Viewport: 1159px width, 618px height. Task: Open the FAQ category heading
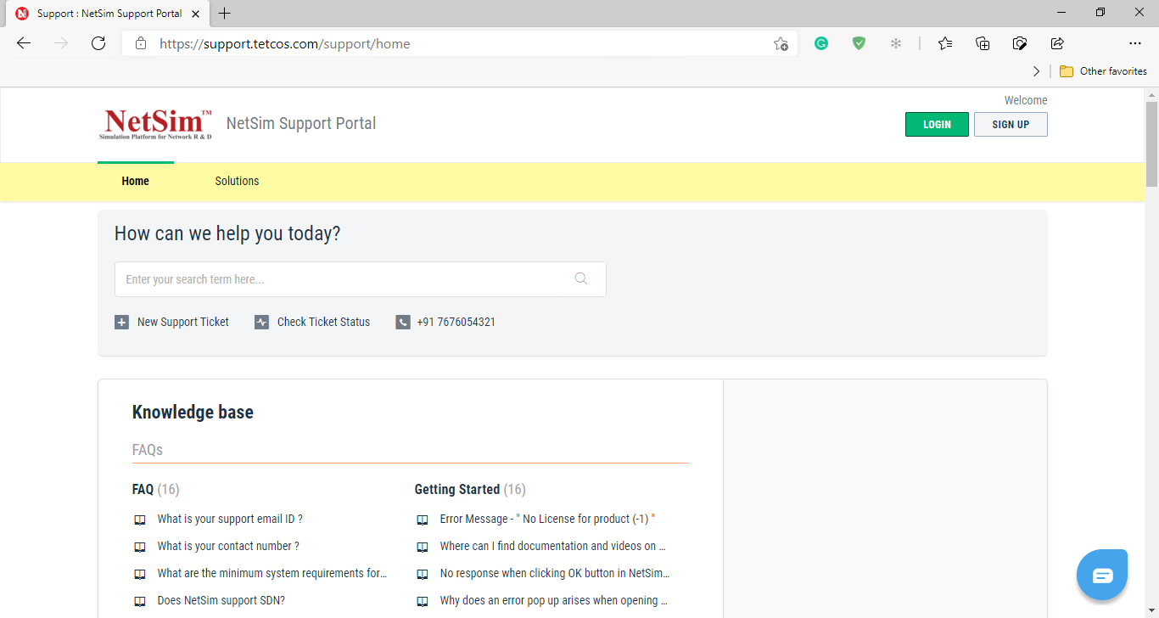click(x=143, y=489)
